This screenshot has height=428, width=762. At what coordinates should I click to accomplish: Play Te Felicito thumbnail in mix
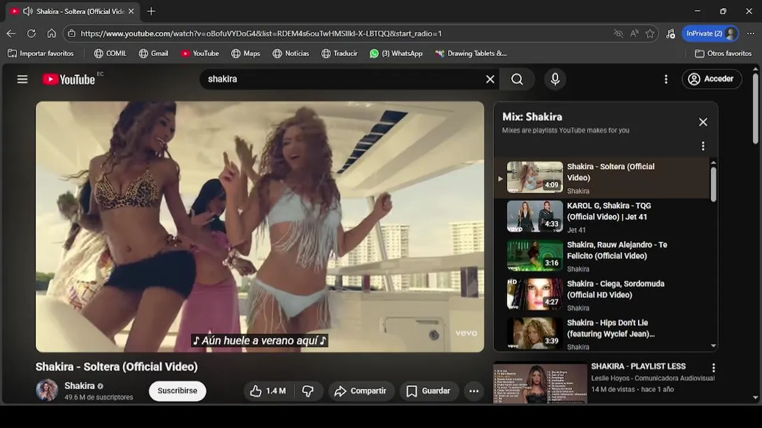pos(535,256)
